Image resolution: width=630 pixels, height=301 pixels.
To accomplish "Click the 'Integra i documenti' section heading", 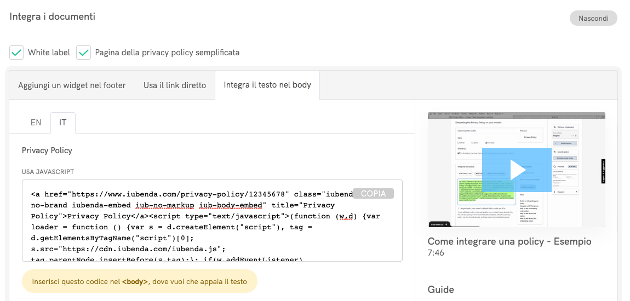I will pyautogui.click(x=53, y=16).
